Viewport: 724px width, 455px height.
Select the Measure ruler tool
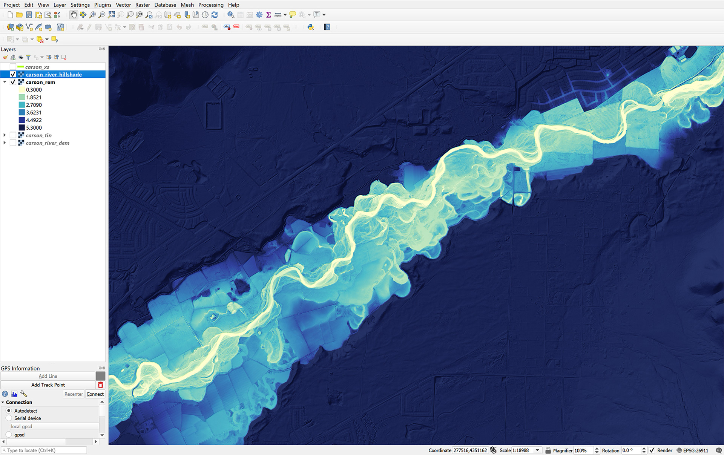point(278,15)
